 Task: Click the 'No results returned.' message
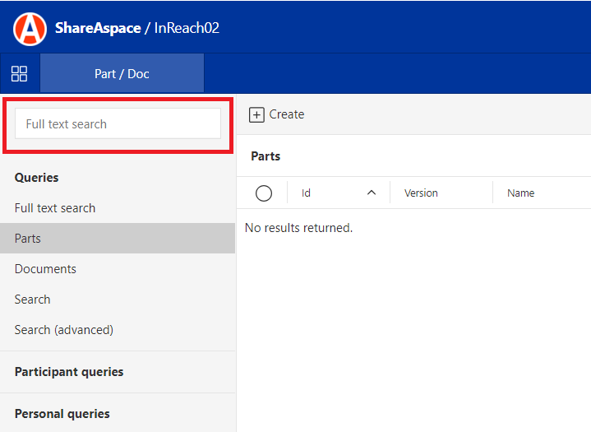coord(299,228)
